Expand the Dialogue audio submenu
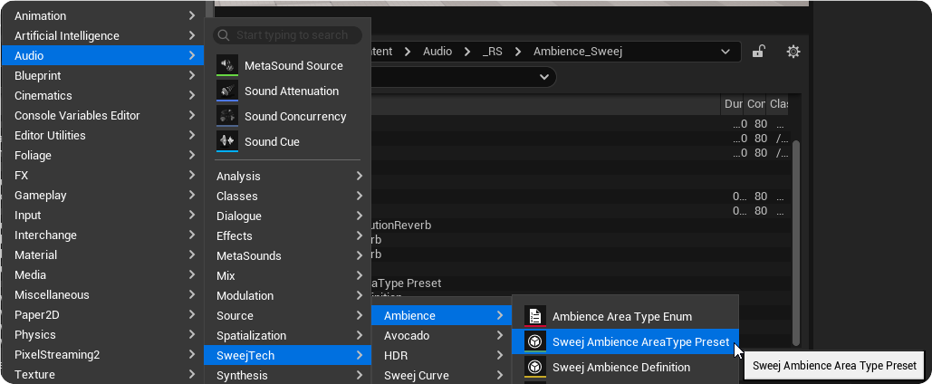This screenshot has width=932, height=384. point(288,216)
